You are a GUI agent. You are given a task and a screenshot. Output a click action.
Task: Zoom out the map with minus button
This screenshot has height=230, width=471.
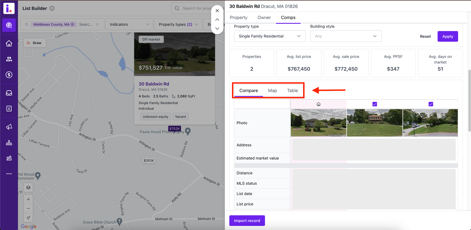28,208
